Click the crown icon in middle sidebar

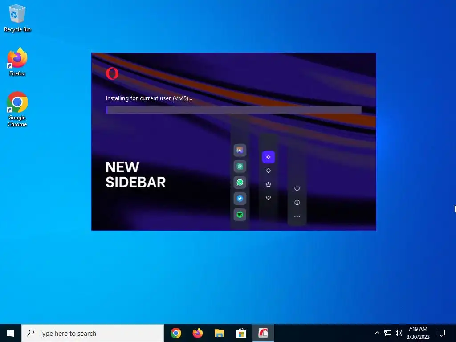pyautogui.click(x=268, y=184)
